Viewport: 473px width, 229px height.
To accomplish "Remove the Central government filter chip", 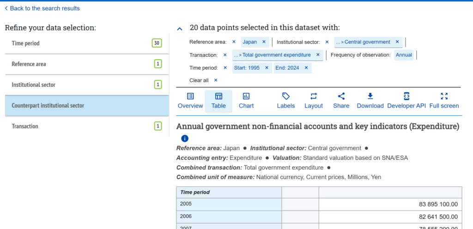I will point(397,42).
